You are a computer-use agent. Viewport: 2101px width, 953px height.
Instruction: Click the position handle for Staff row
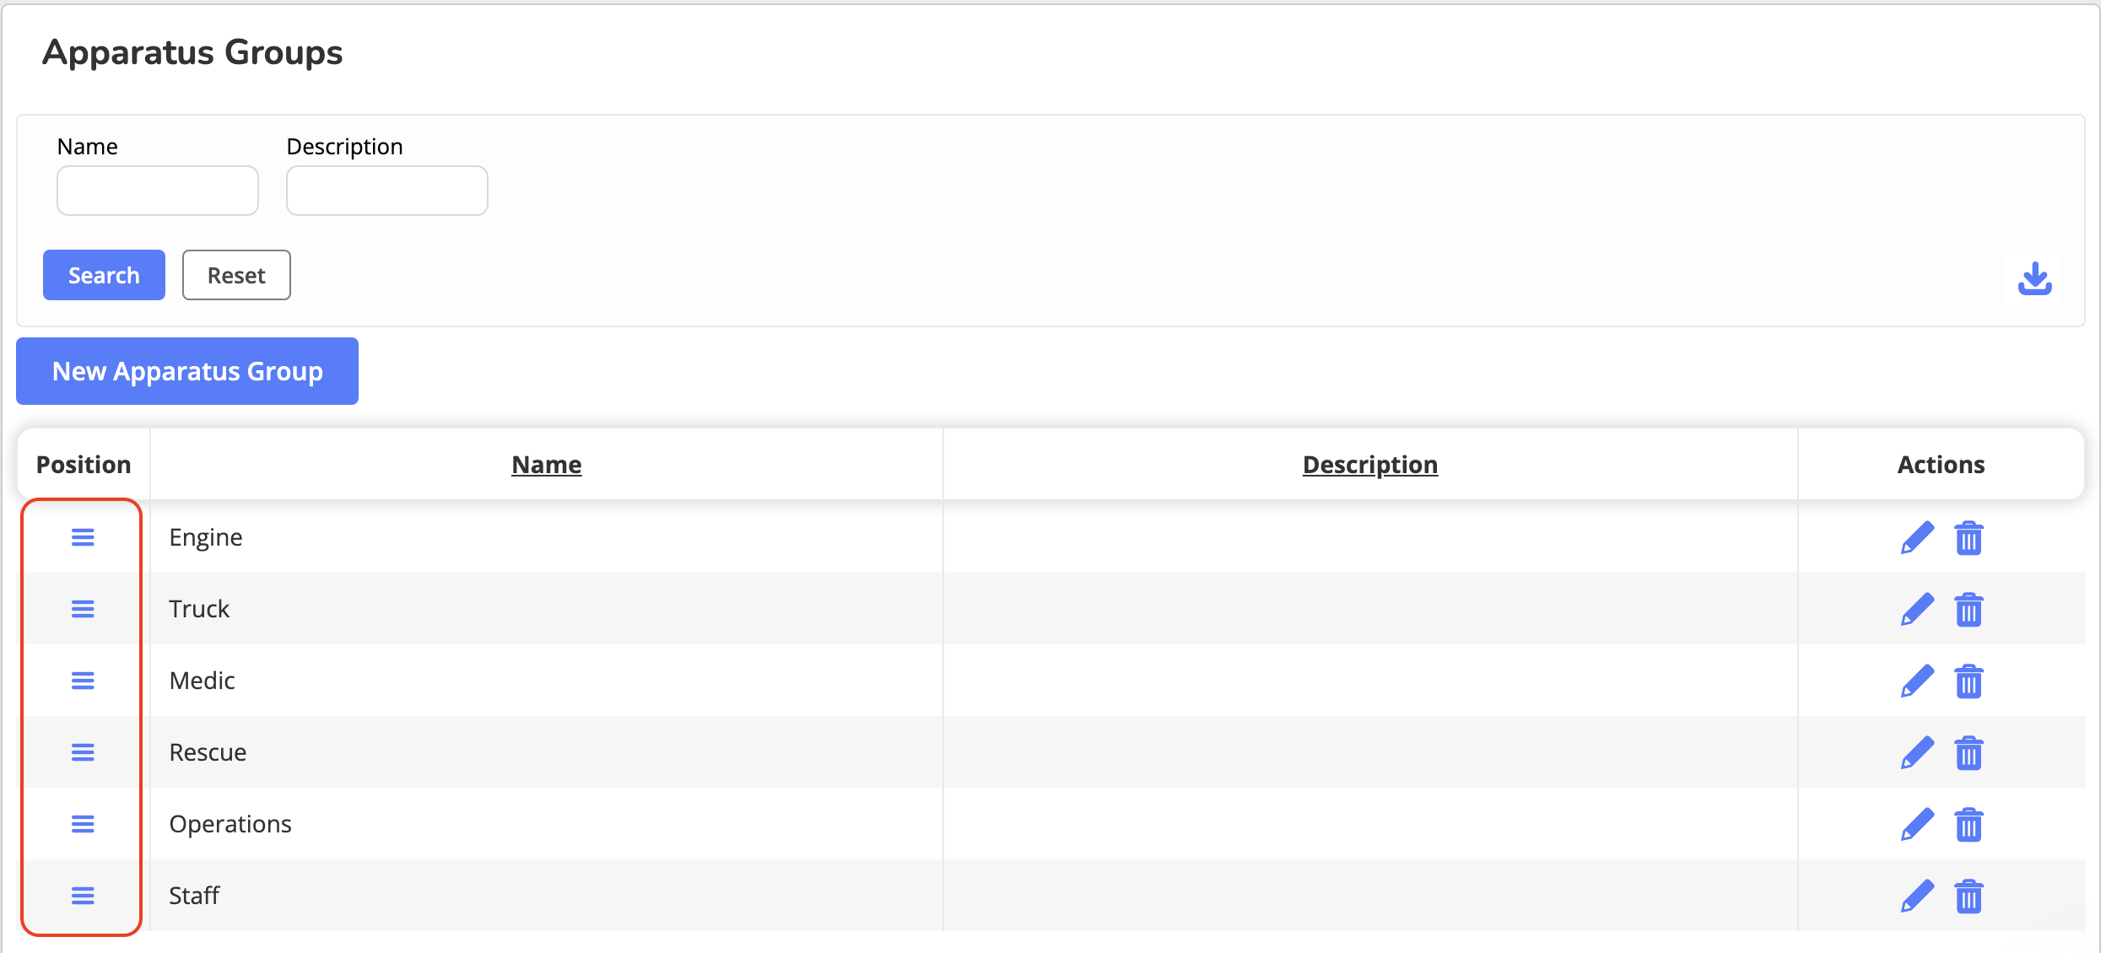83,896
